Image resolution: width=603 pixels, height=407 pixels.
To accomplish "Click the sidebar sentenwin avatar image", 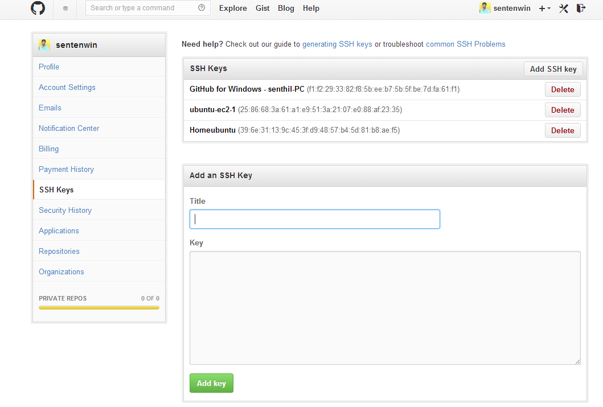I will pos(44,45).
